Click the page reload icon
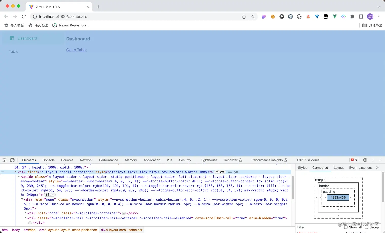The height and width of the screenshot is (233, 385). [x=24, y=16]
